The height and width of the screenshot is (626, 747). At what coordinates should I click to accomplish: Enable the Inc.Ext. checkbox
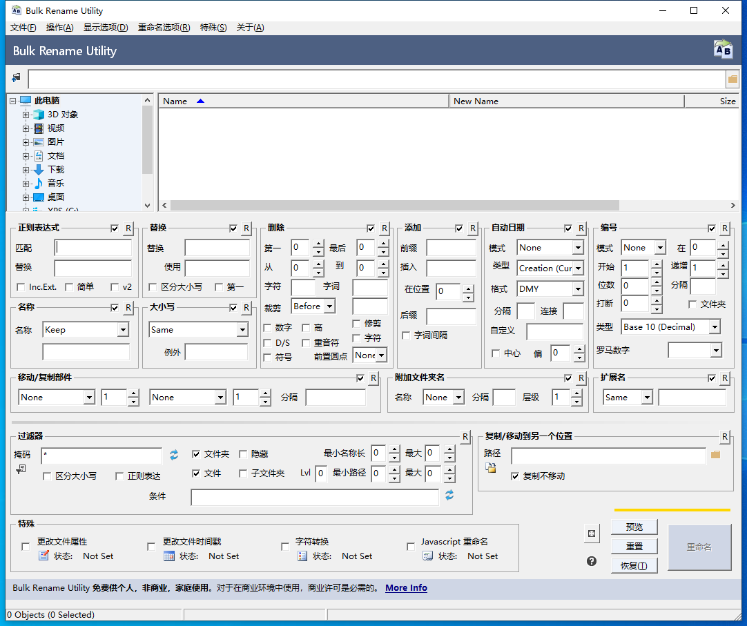point(21,287)
